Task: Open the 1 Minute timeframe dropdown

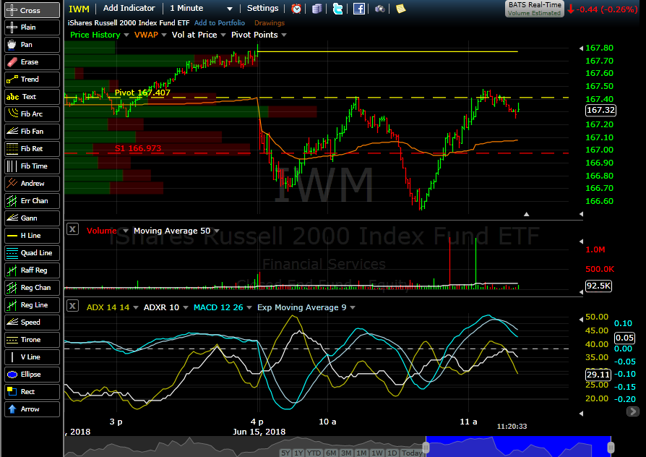Action: (201, 9)
